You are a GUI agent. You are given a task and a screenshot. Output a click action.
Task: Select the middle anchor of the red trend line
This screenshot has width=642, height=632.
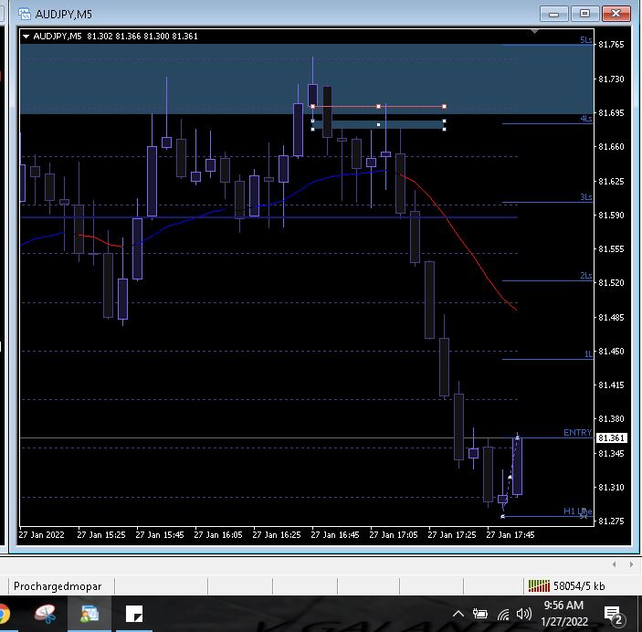[378, 107]
